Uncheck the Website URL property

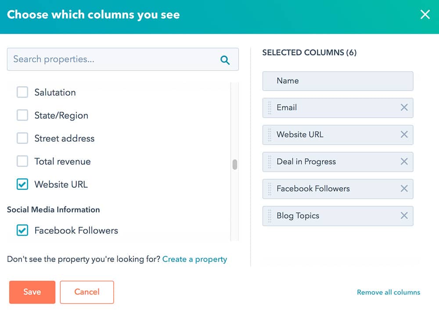point(22,184)
